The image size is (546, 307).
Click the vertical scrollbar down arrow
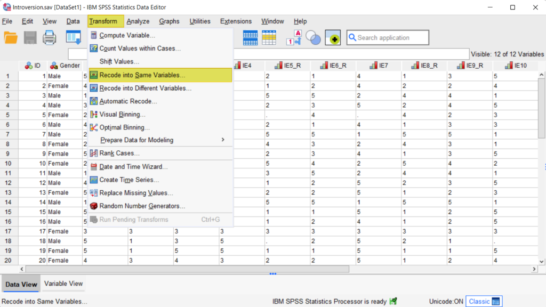pyautogui.click(x=541, y=261)
